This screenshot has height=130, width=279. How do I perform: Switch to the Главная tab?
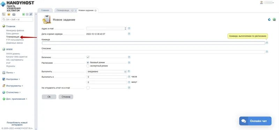click(45, 10)
